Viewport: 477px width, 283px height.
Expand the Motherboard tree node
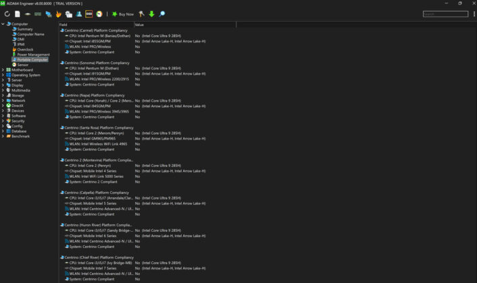click(x=3, y=70)
